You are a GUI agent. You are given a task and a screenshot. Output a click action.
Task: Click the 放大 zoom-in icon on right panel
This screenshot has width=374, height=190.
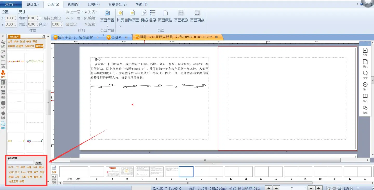(365, 75)
